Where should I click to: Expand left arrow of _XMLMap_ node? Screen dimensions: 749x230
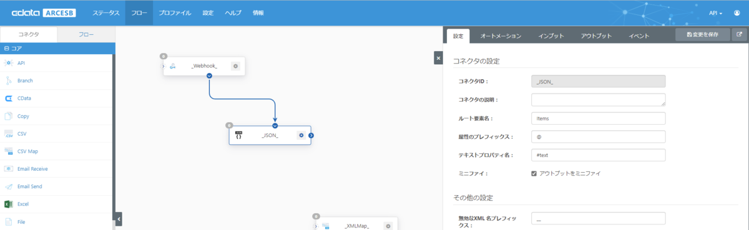[316, 226]
